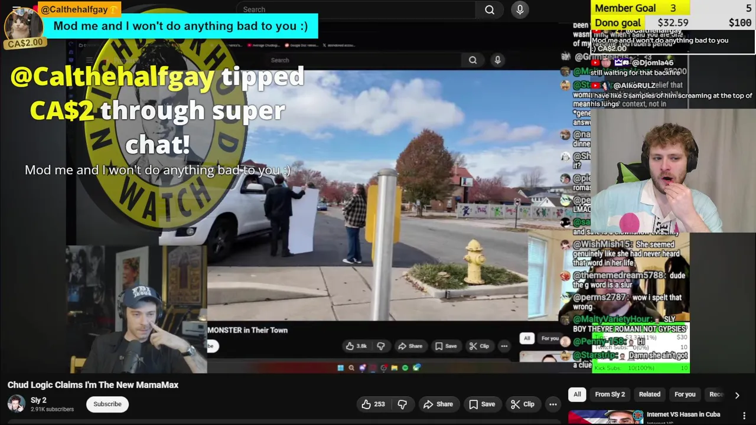Show more chips with the right chevron
Image resolution: width=756 pixels, height=425 pixels.
pos(737,395)
